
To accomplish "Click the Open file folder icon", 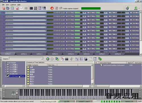I will [8, 8].
